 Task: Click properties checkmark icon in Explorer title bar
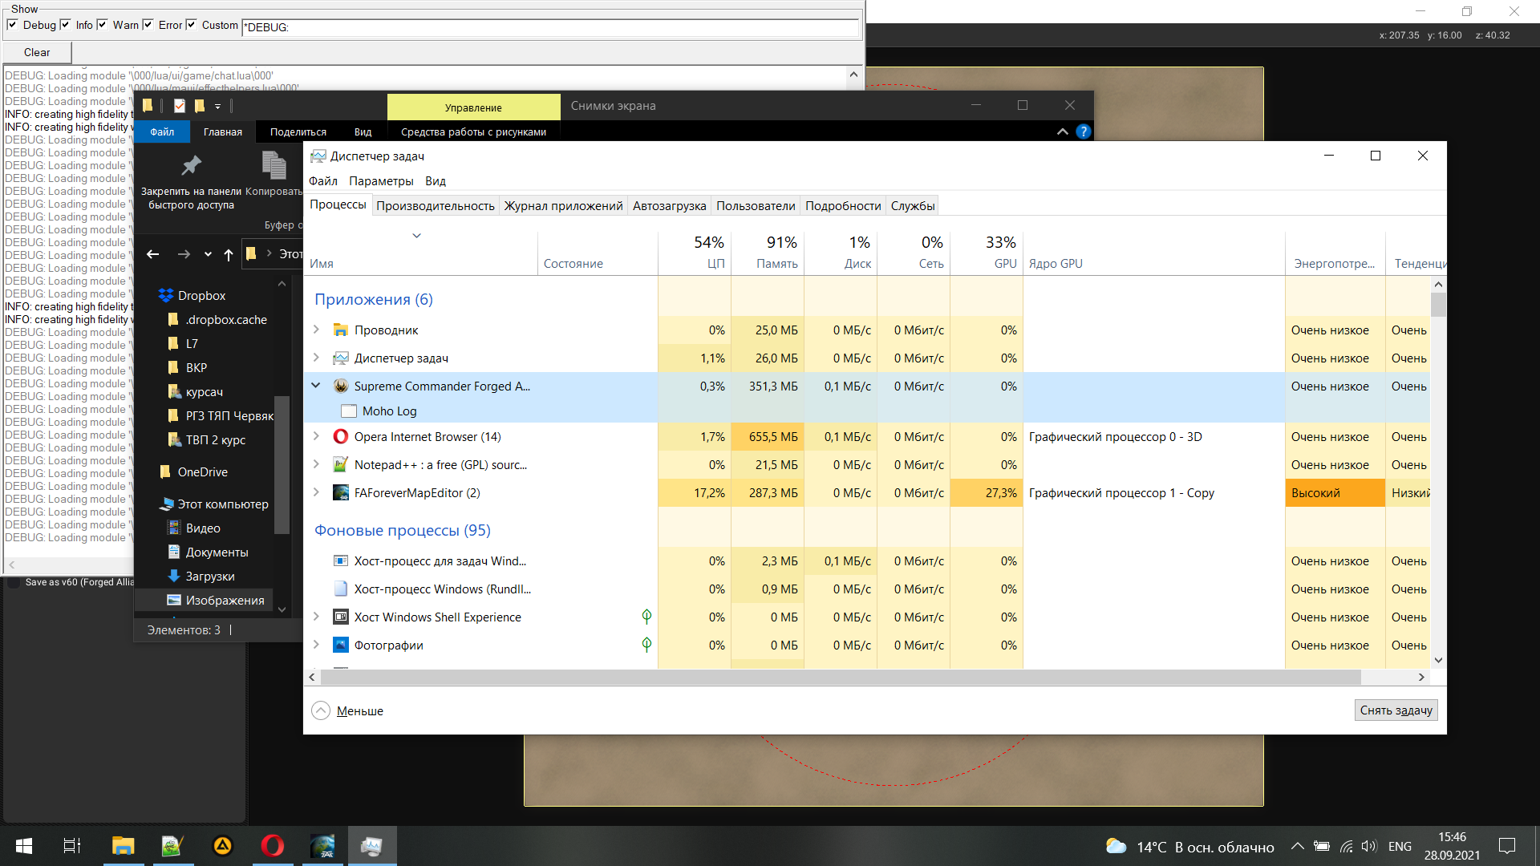(179, 105)
